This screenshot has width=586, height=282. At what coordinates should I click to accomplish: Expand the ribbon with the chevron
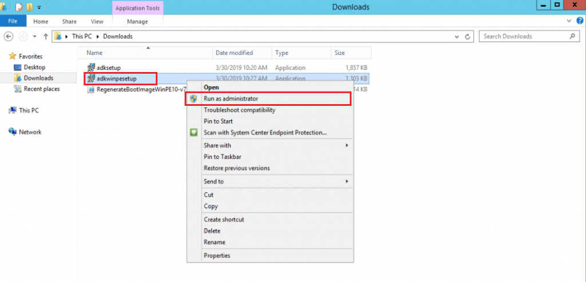point(569,21)
